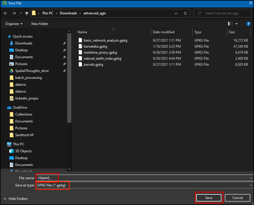Screen dimensions: 254x205
Task: Click the Cancel button
Action: [x=238, y=198]
